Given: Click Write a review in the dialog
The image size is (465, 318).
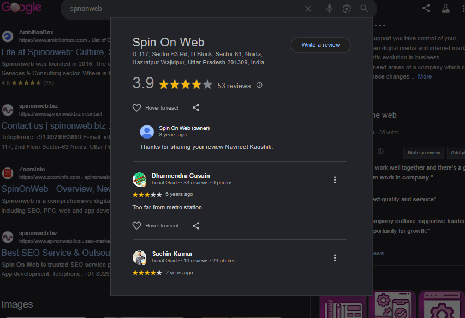Looking at the screenshot, I should click(x=320, y=45).
